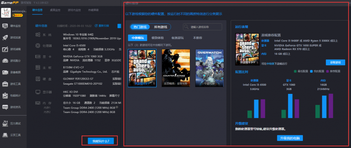Screen dimensions: 351x148
Task: Open 游戏滤镜 filter icon in sidebar
Action: (5, 49)
